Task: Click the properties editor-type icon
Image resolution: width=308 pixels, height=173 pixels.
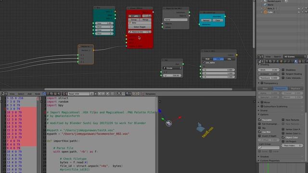Action: click(x=260, y=62)
